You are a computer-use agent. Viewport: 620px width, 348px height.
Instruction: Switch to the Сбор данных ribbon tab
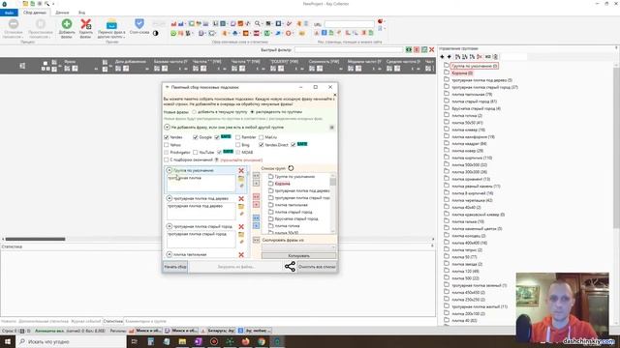(x=35, y=13)
